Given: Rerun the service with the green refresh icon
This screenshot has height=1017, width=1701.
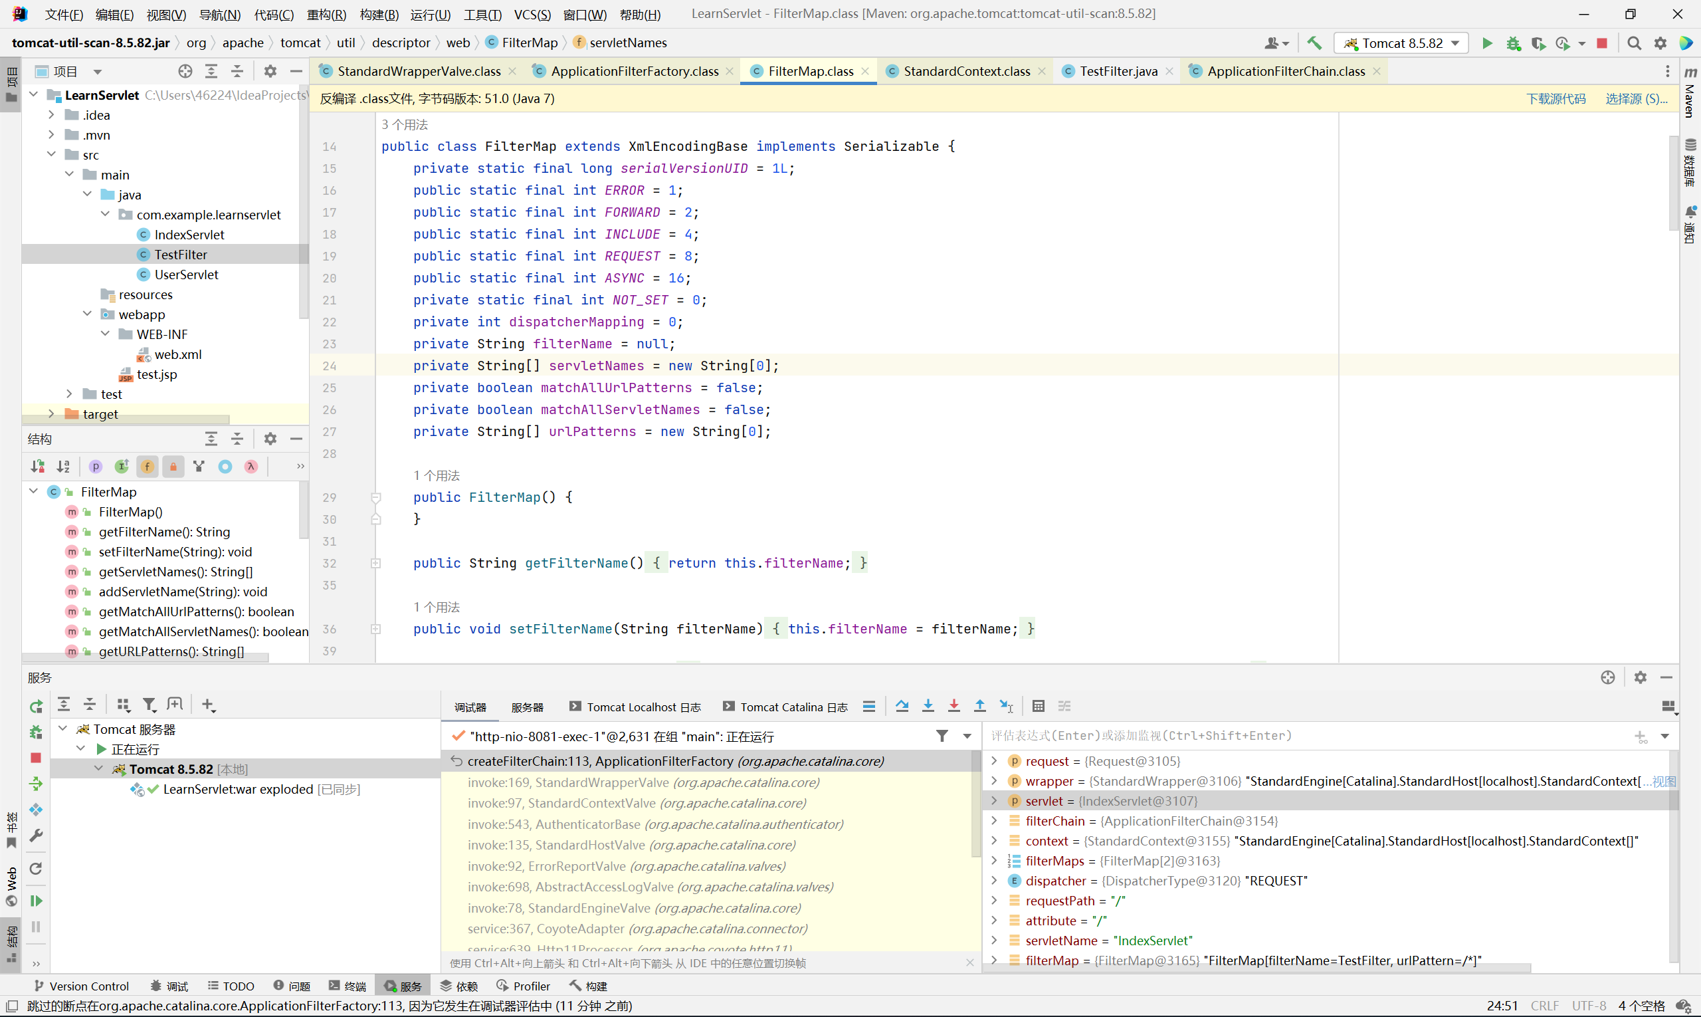Looking at the screenshot, I should 37,706.
